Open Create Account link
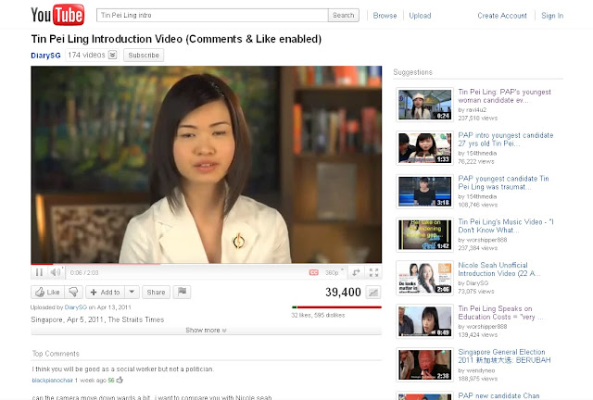 coord(502,16)
